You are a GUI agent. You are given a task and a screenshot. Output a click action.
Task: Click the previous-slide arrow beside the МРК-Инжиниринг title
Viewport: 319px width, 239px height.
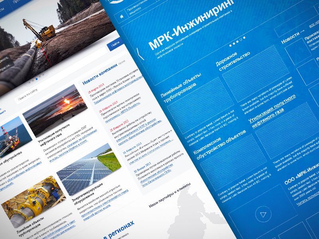point(140,54)
